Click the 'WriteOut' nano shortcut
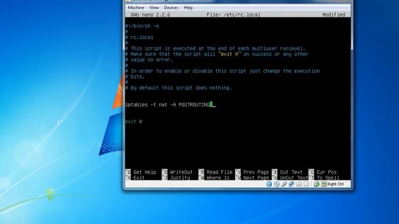This screenshot has height=224, width=399. coord(177,172)
